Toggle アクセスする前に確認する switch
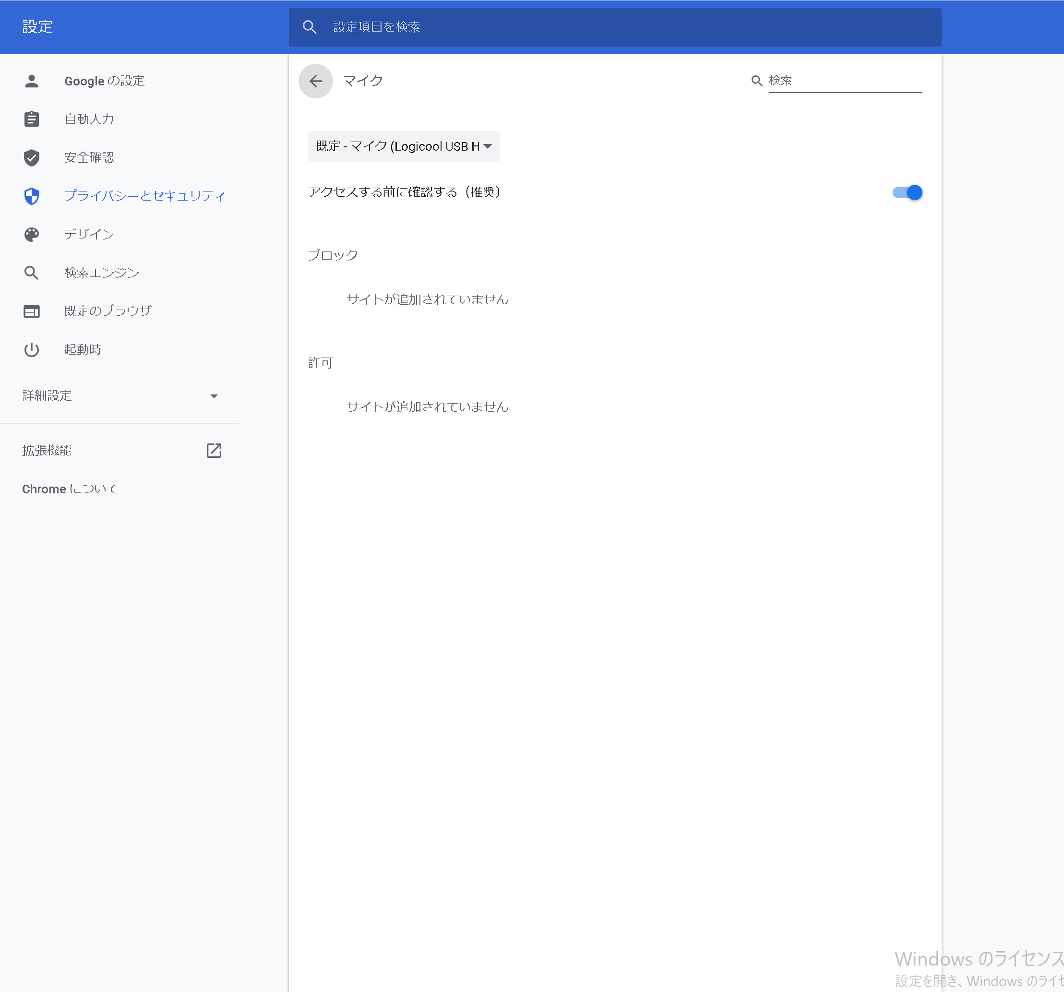Image resolution: width=1064 pixels, height=992 pixels. (x=907, y=192)
